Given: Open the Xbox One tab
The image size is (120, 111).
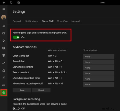Looking at the screenshot, I should point(62,21).
